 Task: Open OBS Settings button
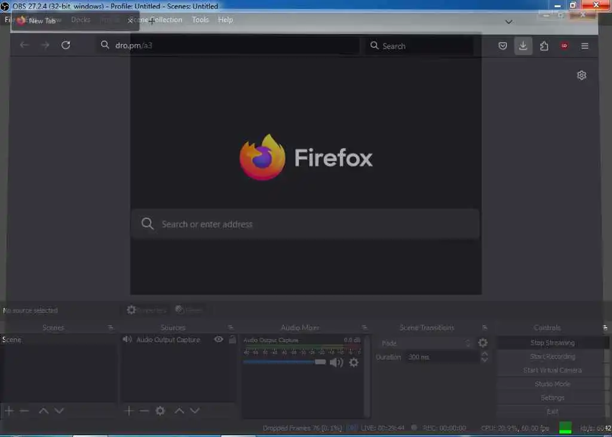click(x=552, y=398)
